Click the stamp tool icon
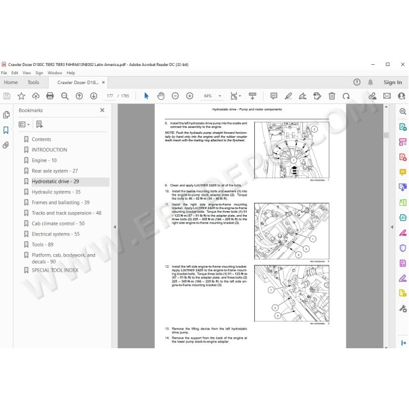The height and width of the screenshot is (409, 409). [317, 96]
